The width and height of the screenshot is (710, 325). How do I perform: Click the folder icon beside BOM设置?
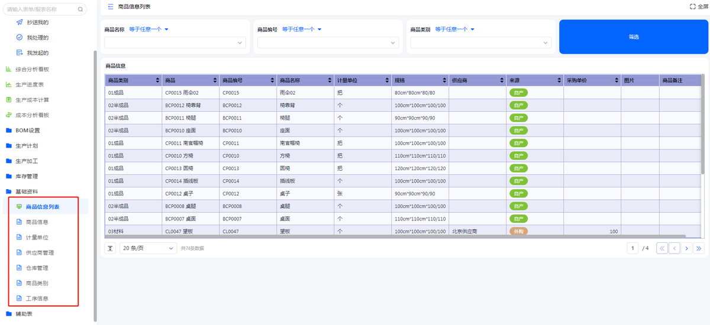point(9,131)
